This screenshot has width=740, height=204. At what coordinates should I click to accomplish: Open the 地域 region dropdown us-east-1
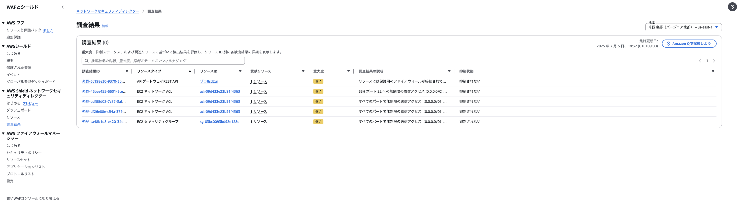(683, 27)
